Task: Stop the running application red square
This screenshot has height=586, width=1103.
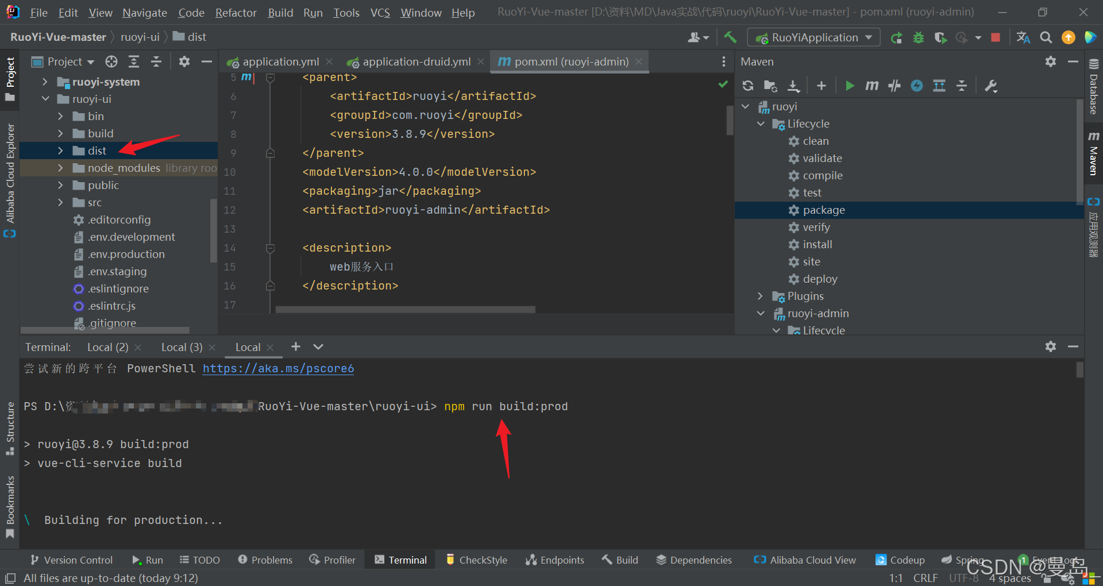Action: point(996,38)
